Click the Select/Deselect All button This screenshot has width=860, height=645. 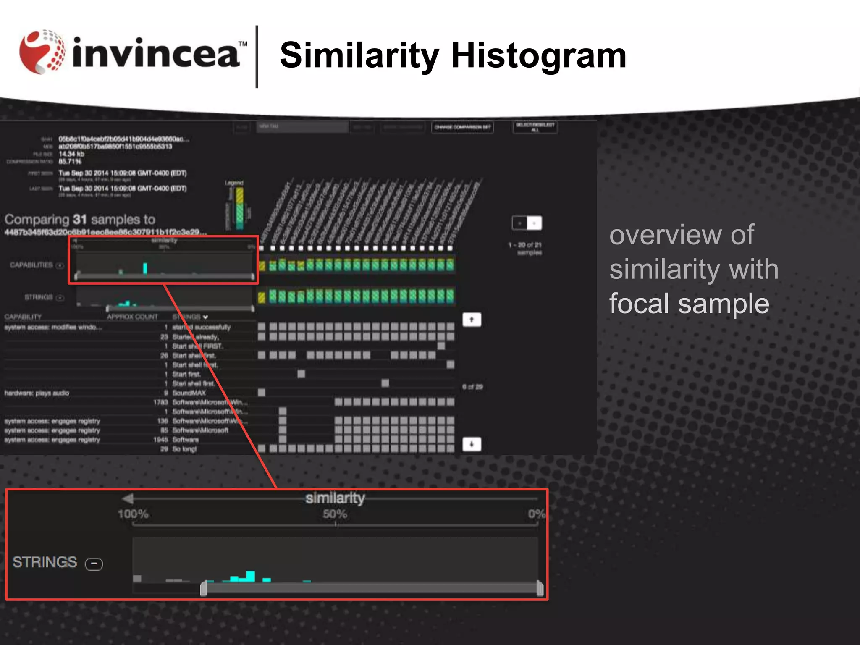point(535,127)
